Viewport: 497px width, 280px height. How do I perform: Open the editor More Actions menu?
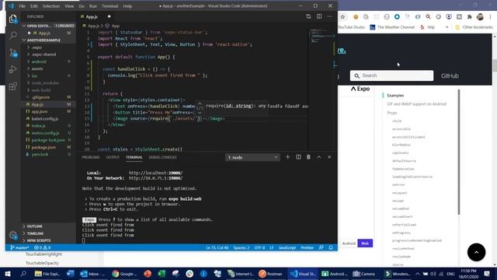[x=329, y=16]
